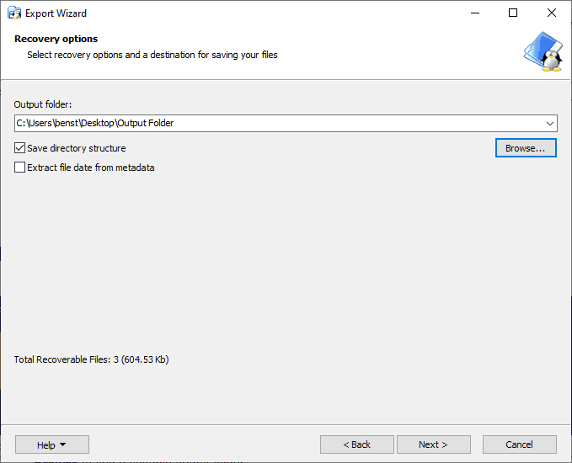Expand the Output folder path dropdown arrow
Viewport: 572px width, 463px height.
pyautogui.click(x=550, y=124)
